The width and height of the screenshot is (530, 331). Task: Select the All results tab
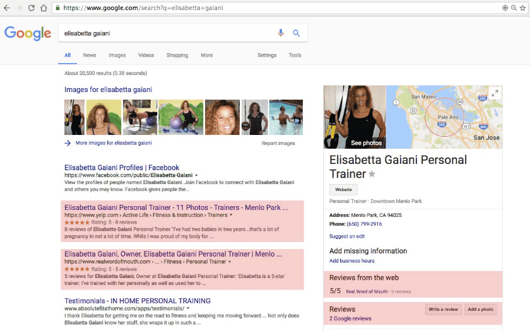[x=68, y=55]
